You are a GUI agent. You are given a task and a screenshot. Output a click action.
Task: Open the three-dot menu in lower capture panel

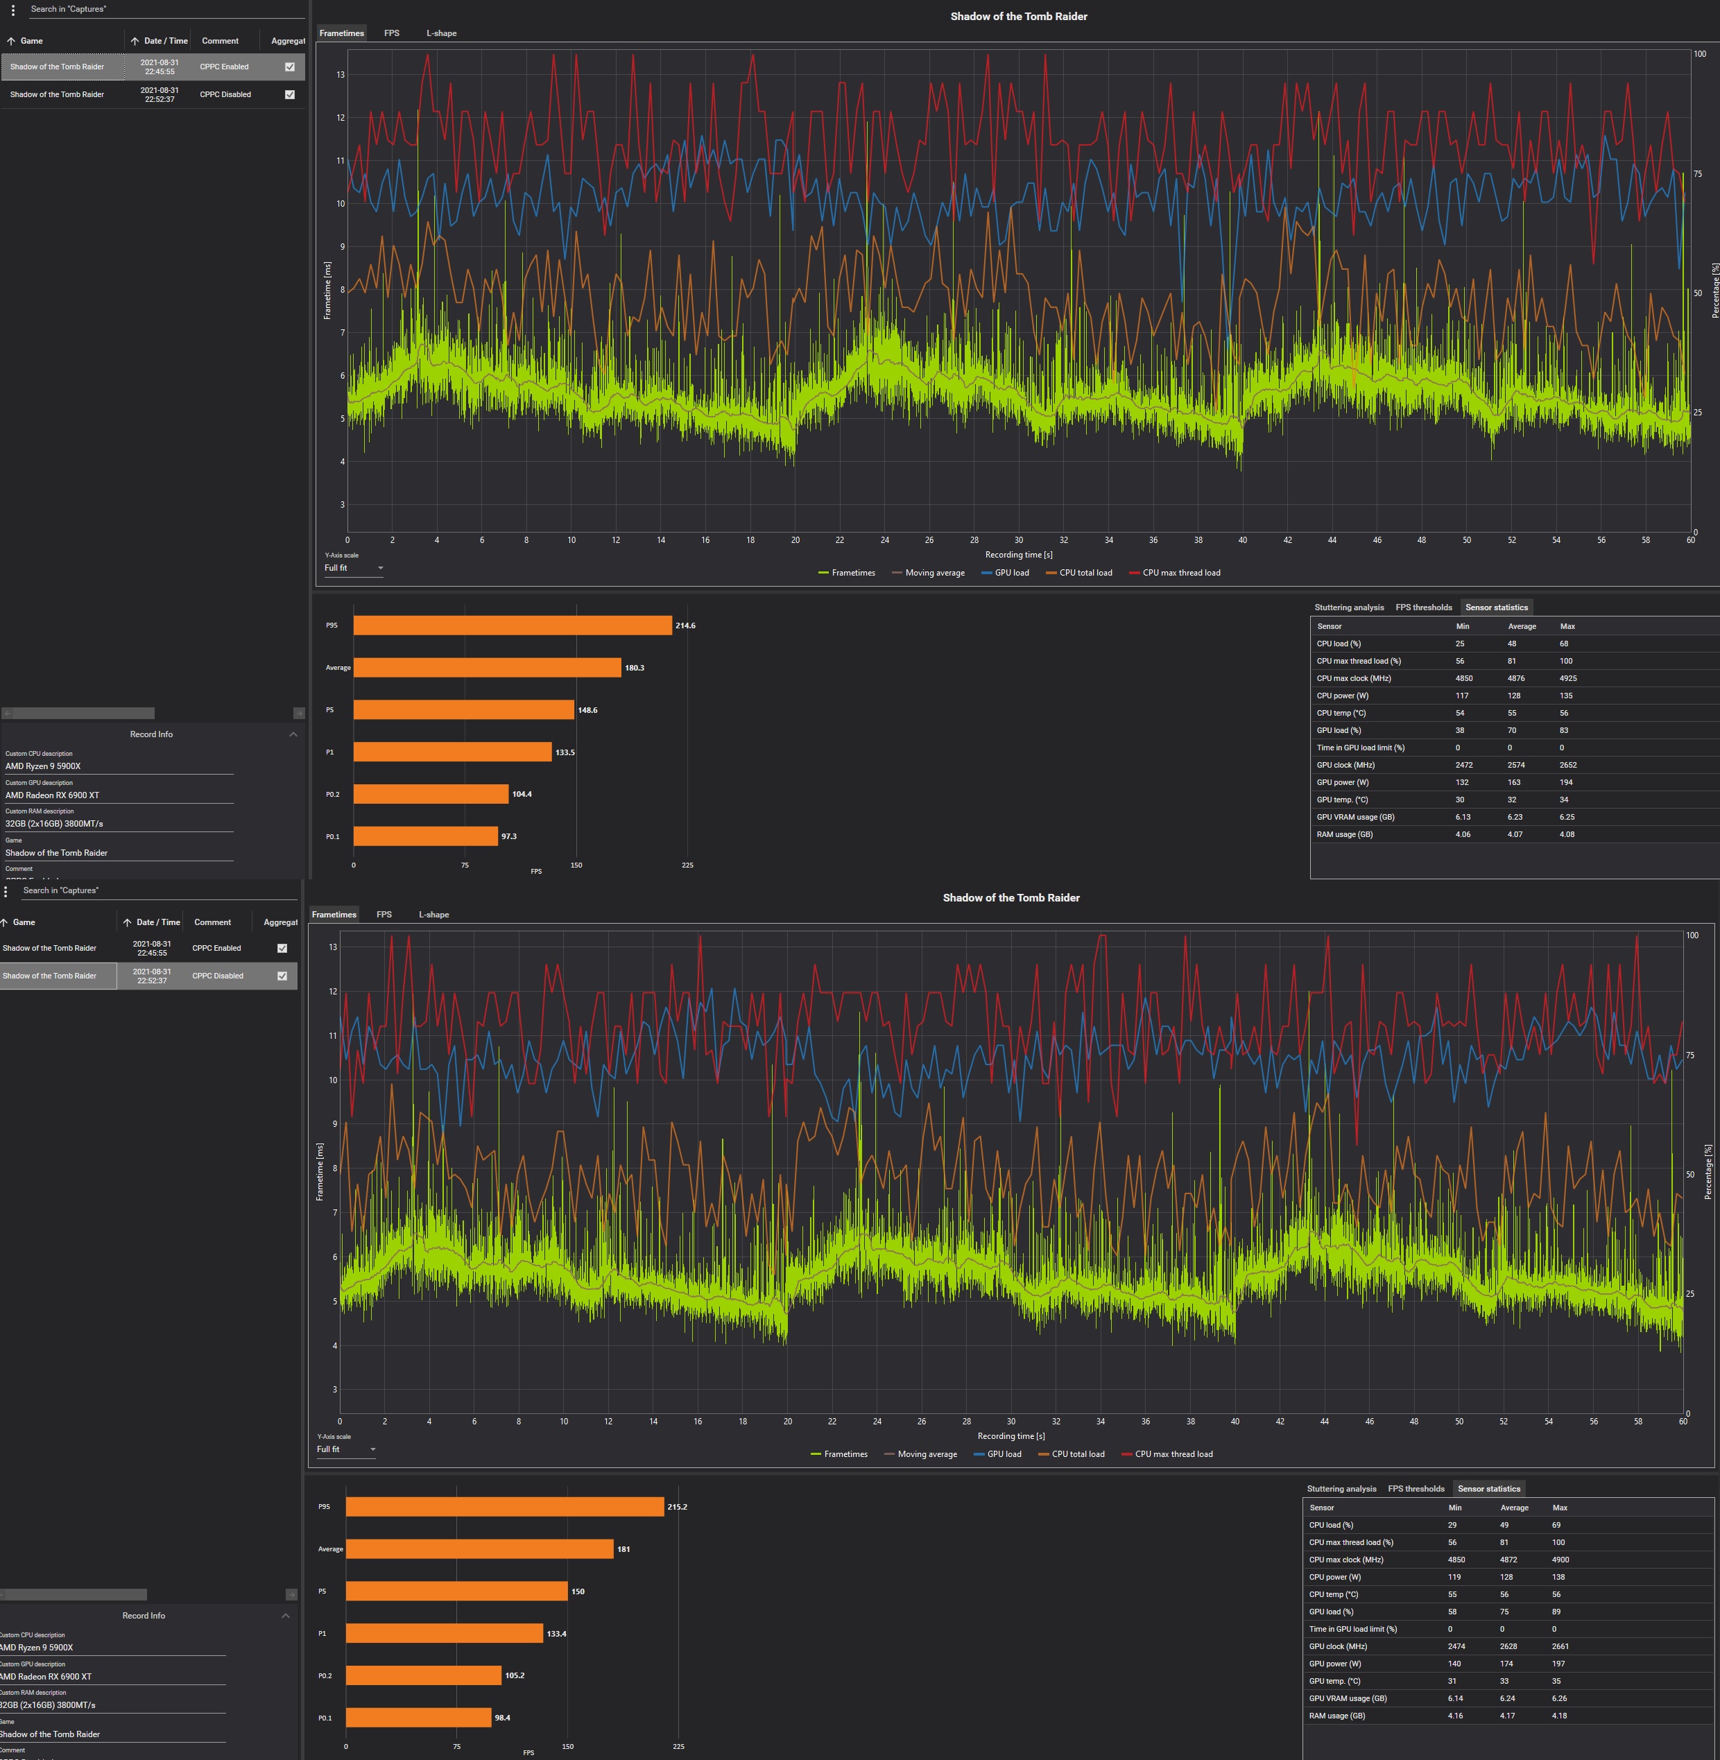6,891
